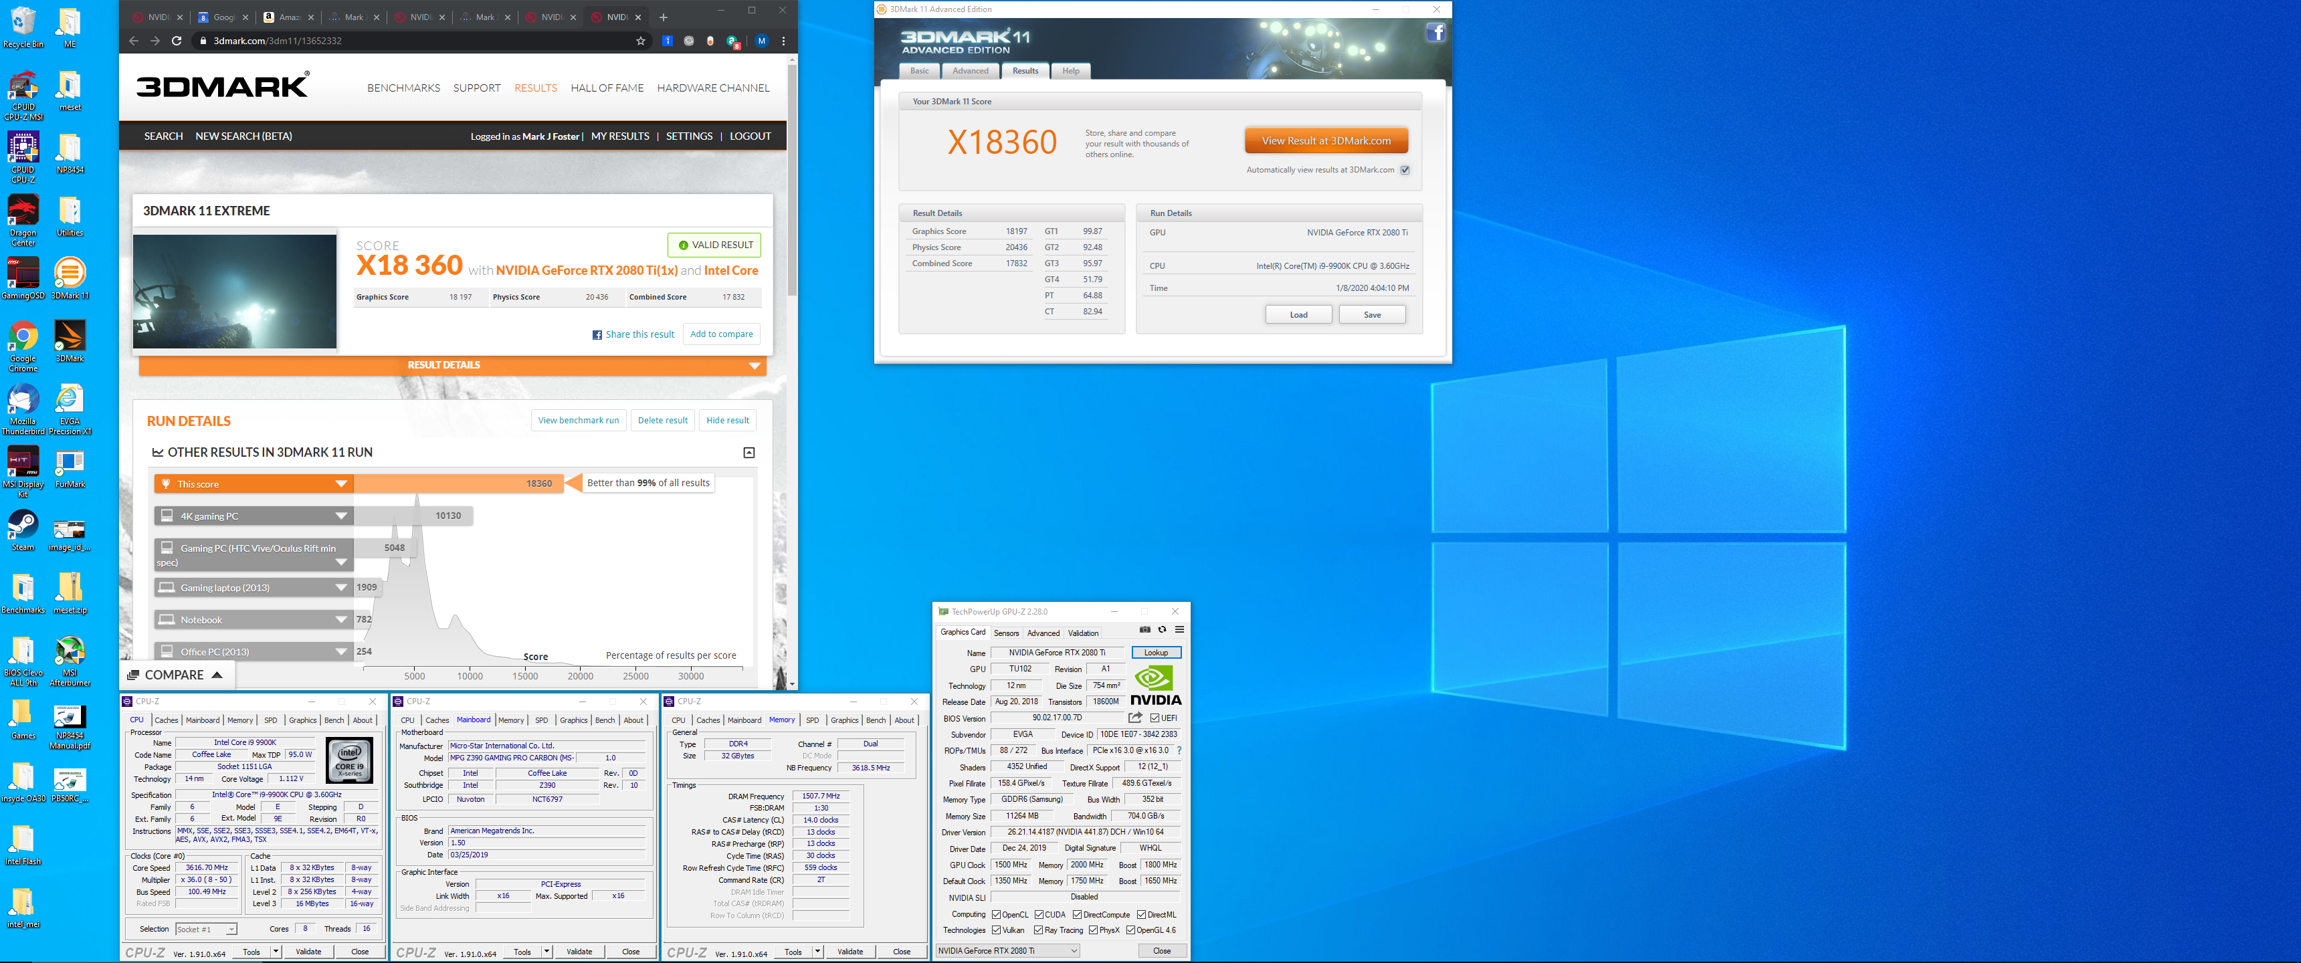Bookmark the page with the star icon

pyautogui.click(x=640, y=41)
